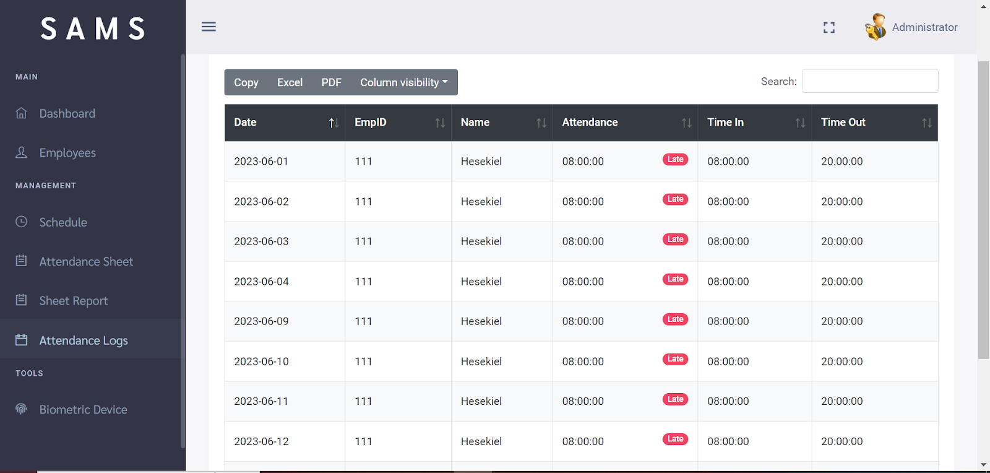Image resolution: width=990 pixels, height=473 pixels.
Task: Click the page scrollbar up arrow
Action: coord(983,6)
